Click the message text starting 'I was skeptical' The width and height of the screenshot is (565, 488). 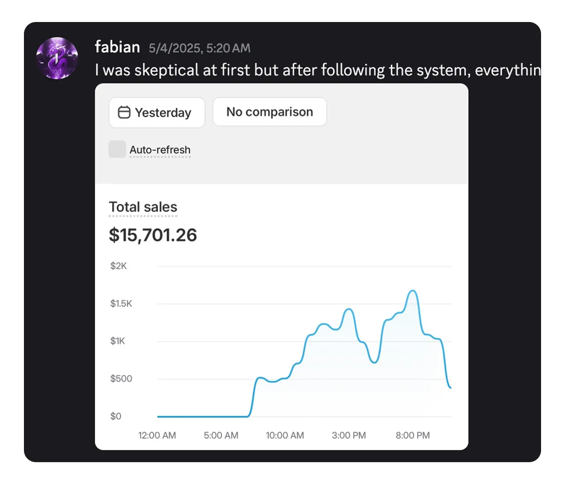coord(318,70)
